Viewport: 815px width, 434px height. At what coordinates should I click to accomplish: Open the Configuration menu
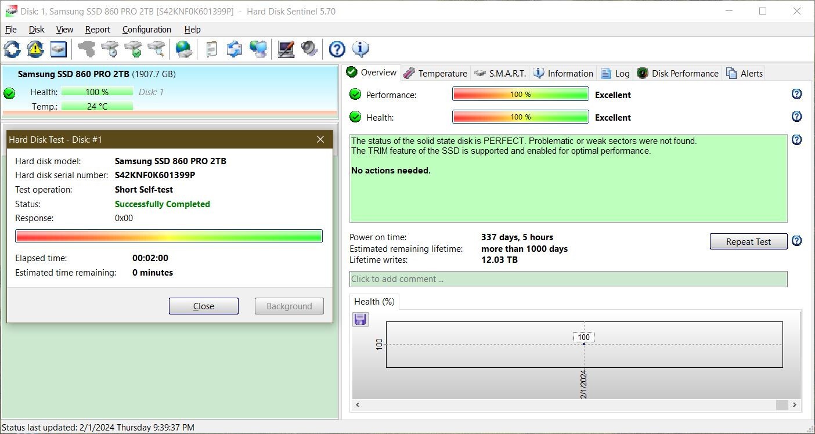146,30
